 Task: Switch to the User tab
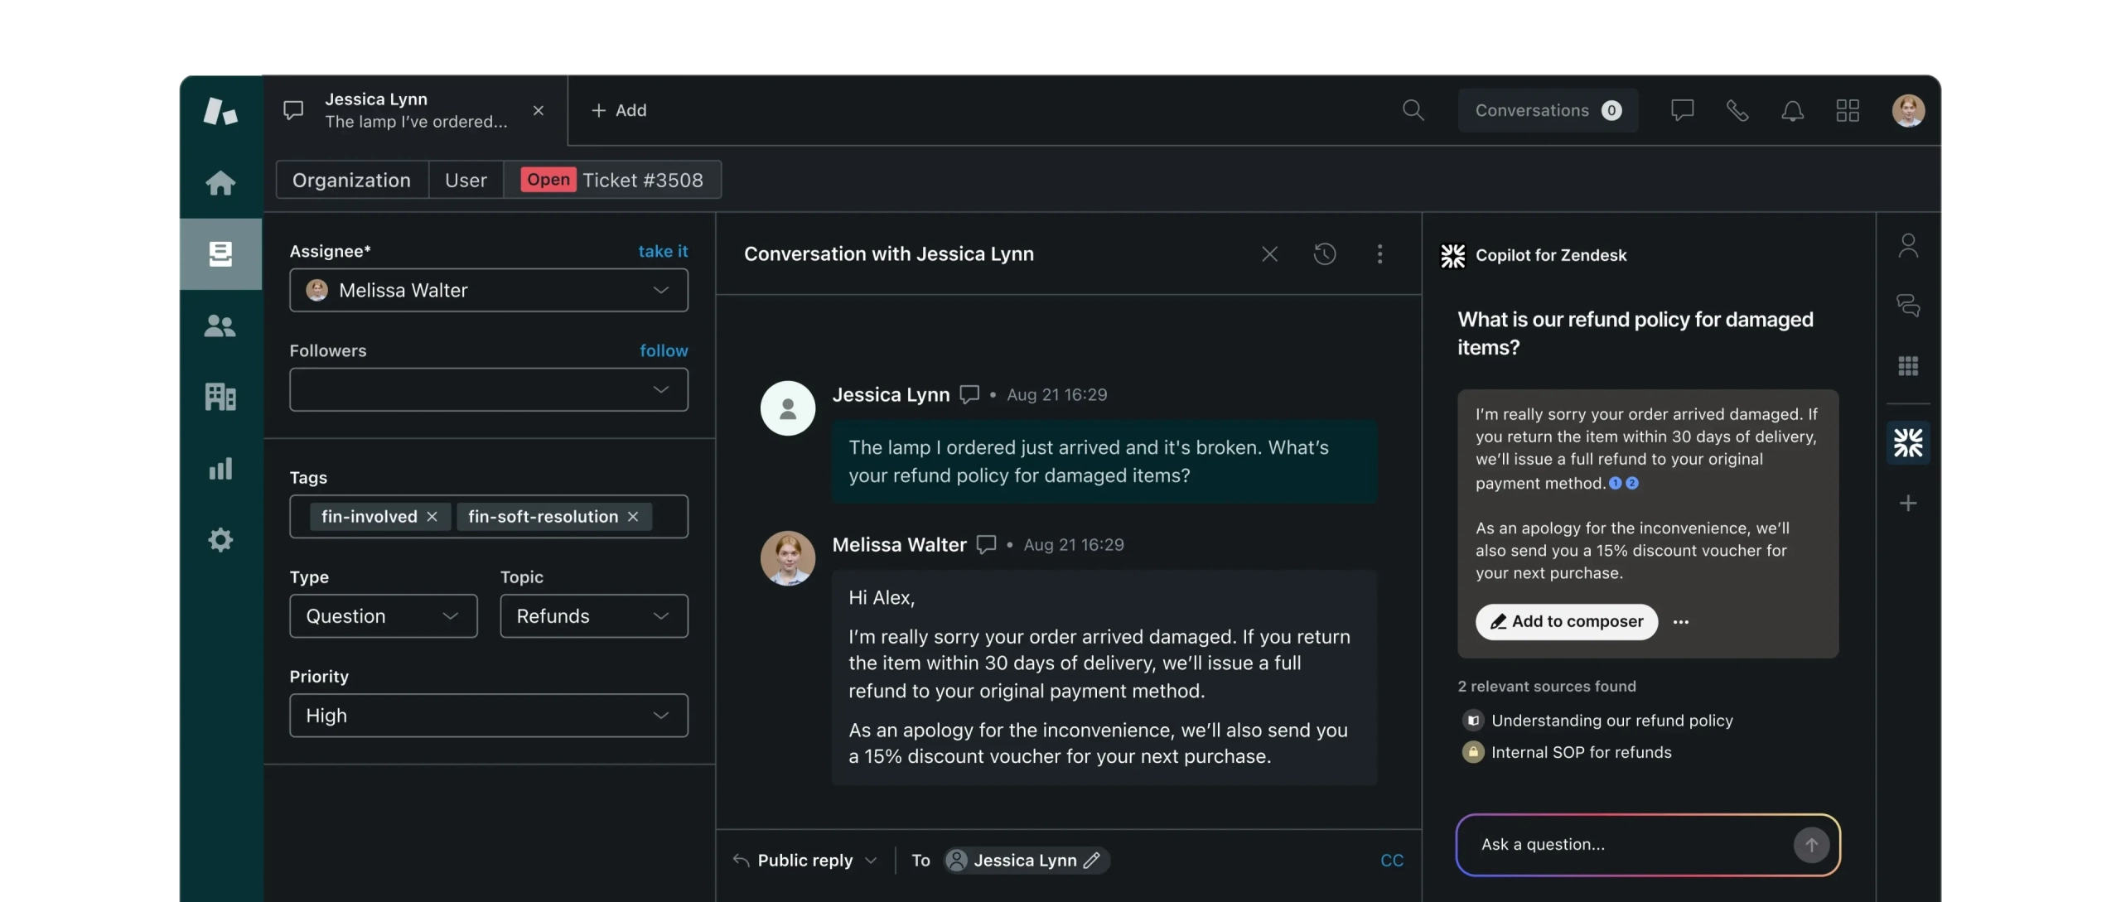pos(466,180)
